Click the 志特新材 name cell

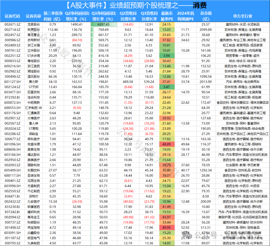pos(33,40)
